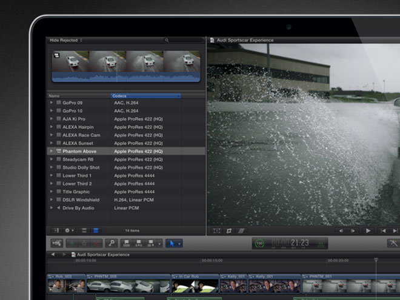The height and width of the screenshot is (300, 400).
Task: Click the 00:00:15:00 ruler mark
Action: pos(212,261)
